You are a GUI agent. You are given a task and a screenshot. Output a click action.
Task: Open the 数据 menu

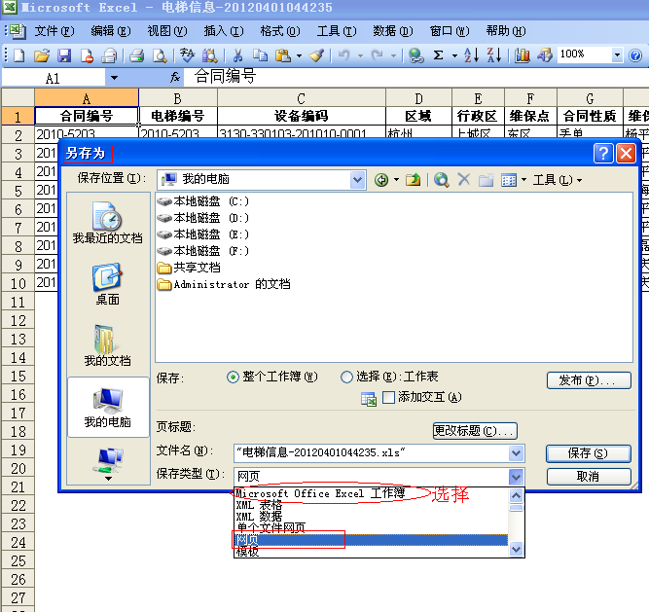[393, 31]
